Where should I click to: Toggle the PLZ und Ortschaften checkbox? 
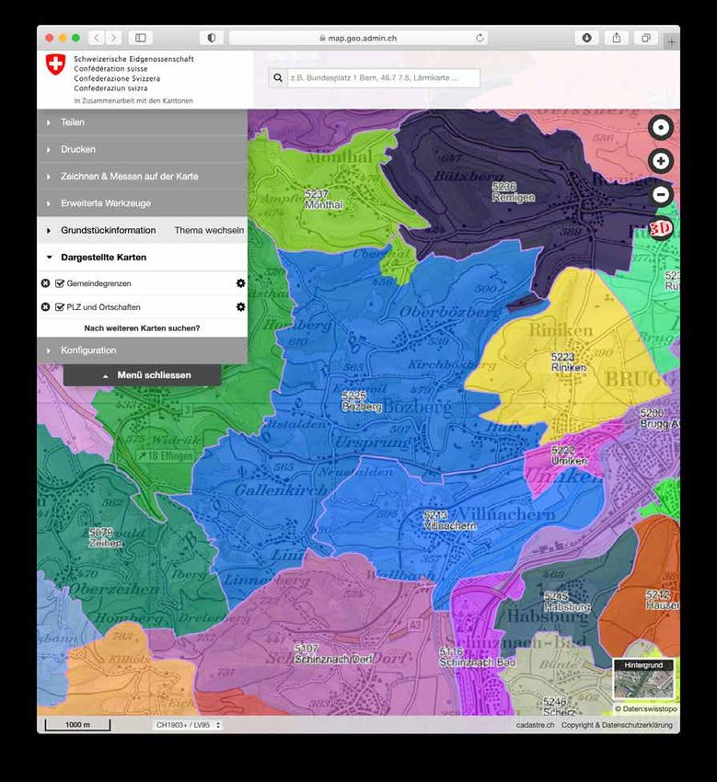tap(60, 306)
